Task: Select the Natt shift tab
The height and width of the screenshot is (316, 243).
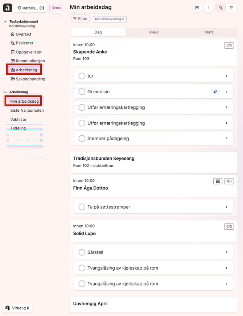Action: point(209,32)
